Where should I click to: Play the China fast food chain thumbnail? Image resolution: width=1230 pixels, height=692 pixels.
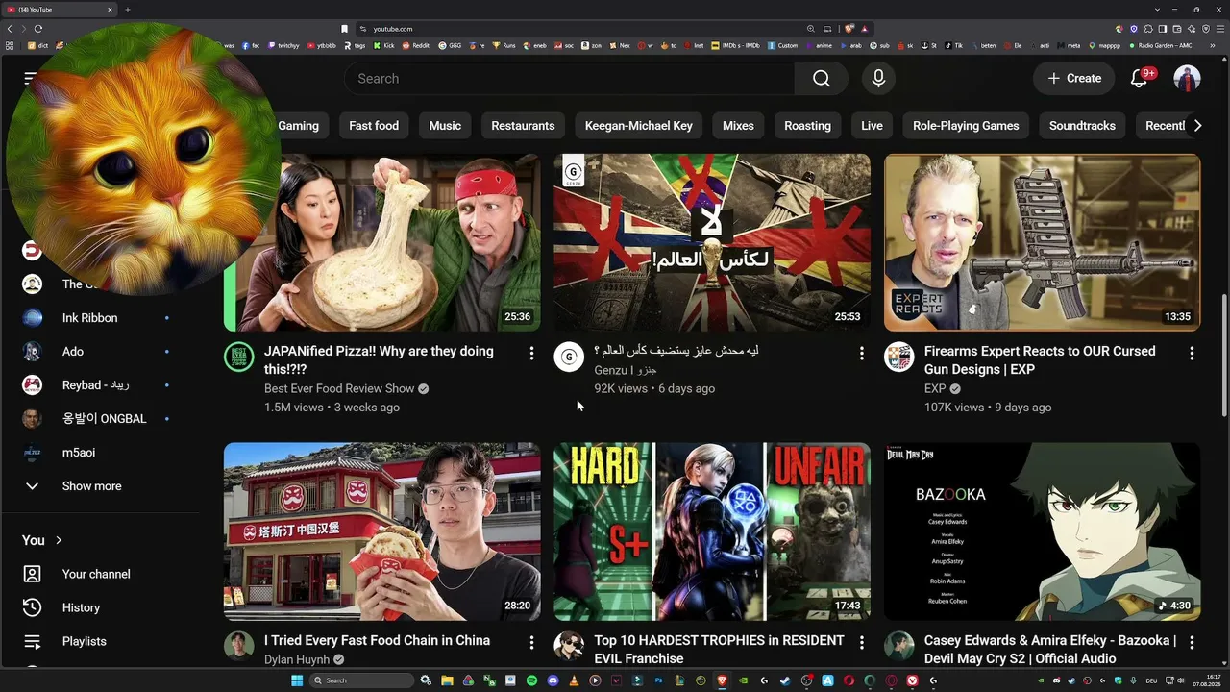pyautogui.click(x=382, y=531)
